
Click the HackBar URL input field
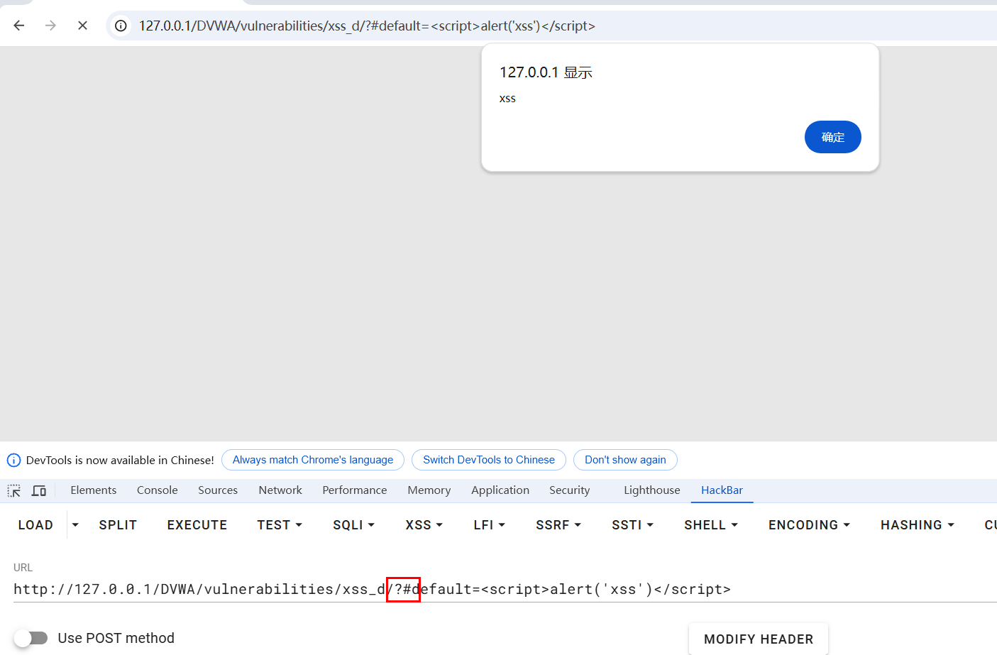[505, 589]
